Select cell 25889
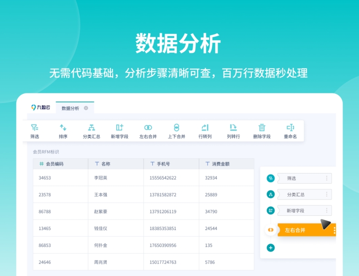The image size is (359, 276). [227, 194]
